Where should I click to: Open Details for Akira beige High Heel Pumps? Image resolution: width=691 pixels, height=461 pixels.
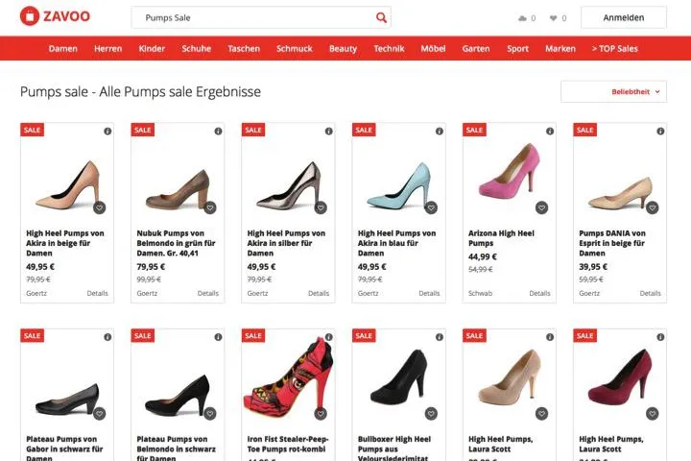[97, 293]
